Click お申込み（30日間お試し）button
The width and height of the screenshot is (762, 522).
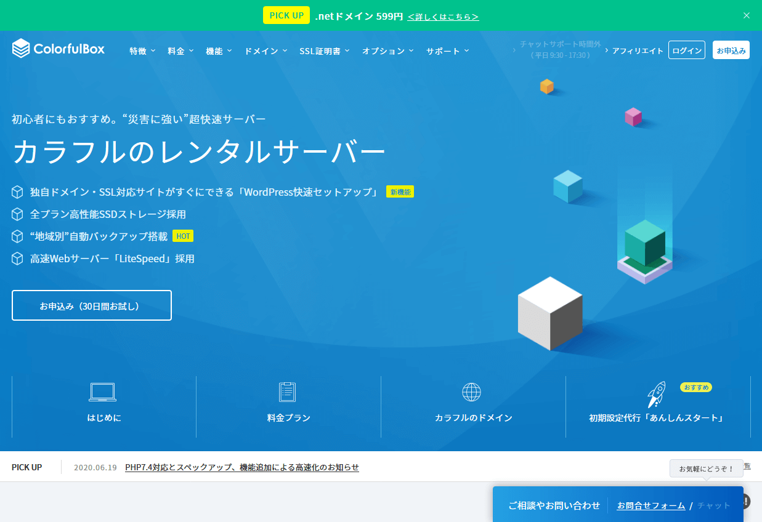[x=92, y=306]
